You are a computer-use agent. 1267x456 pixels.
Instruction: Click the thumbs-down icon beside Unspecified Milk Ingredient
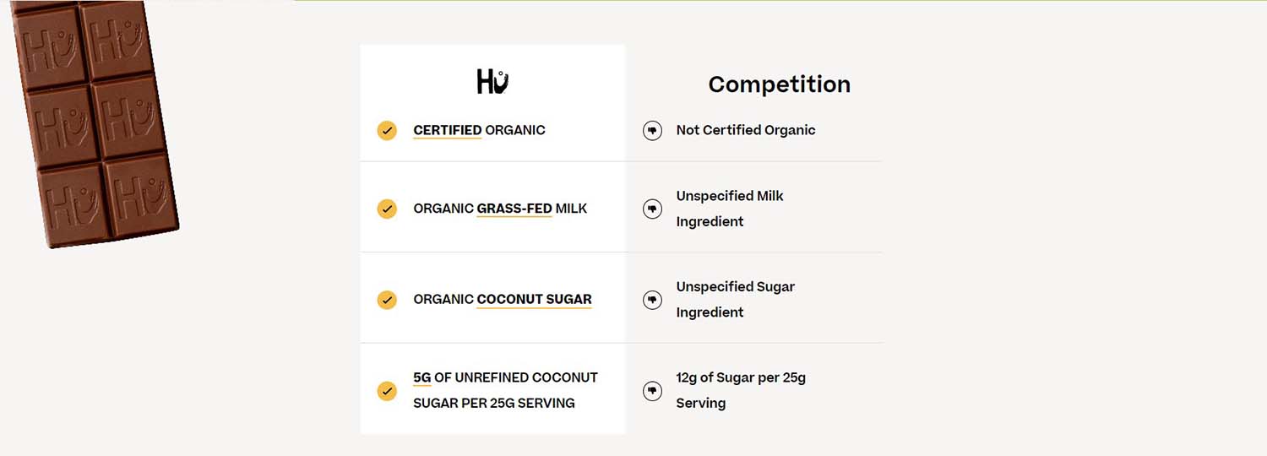[x=652, y=209]
